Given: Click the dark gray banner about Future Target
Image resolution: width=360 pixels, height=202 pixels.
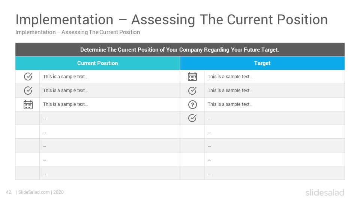Looking at the screenshot, I should 180,50.
